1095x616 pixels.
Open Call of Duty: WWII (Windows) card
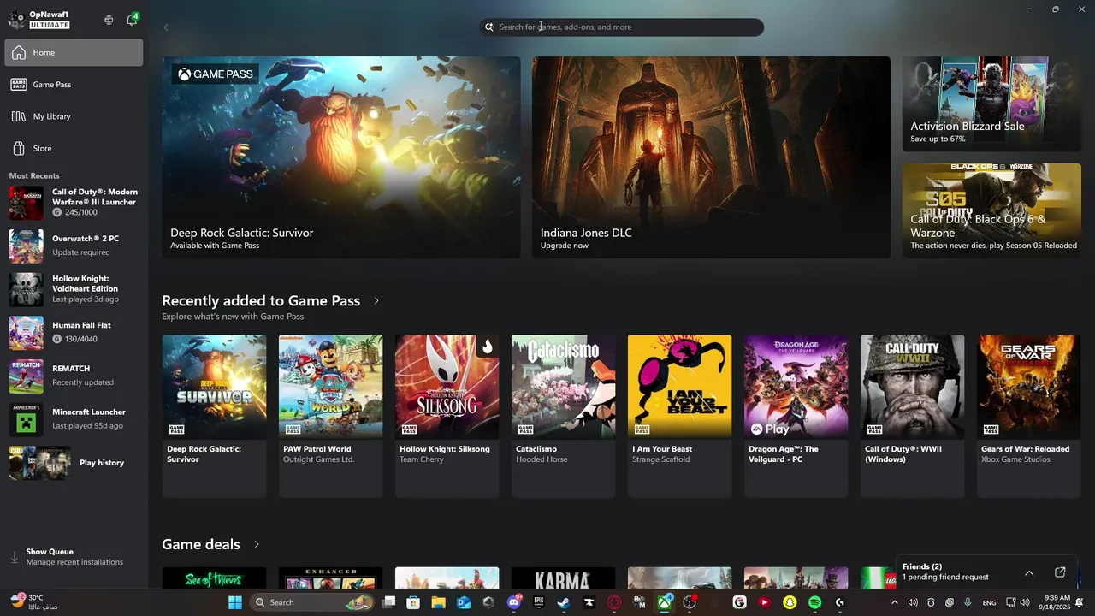click(x=912, y=416)
